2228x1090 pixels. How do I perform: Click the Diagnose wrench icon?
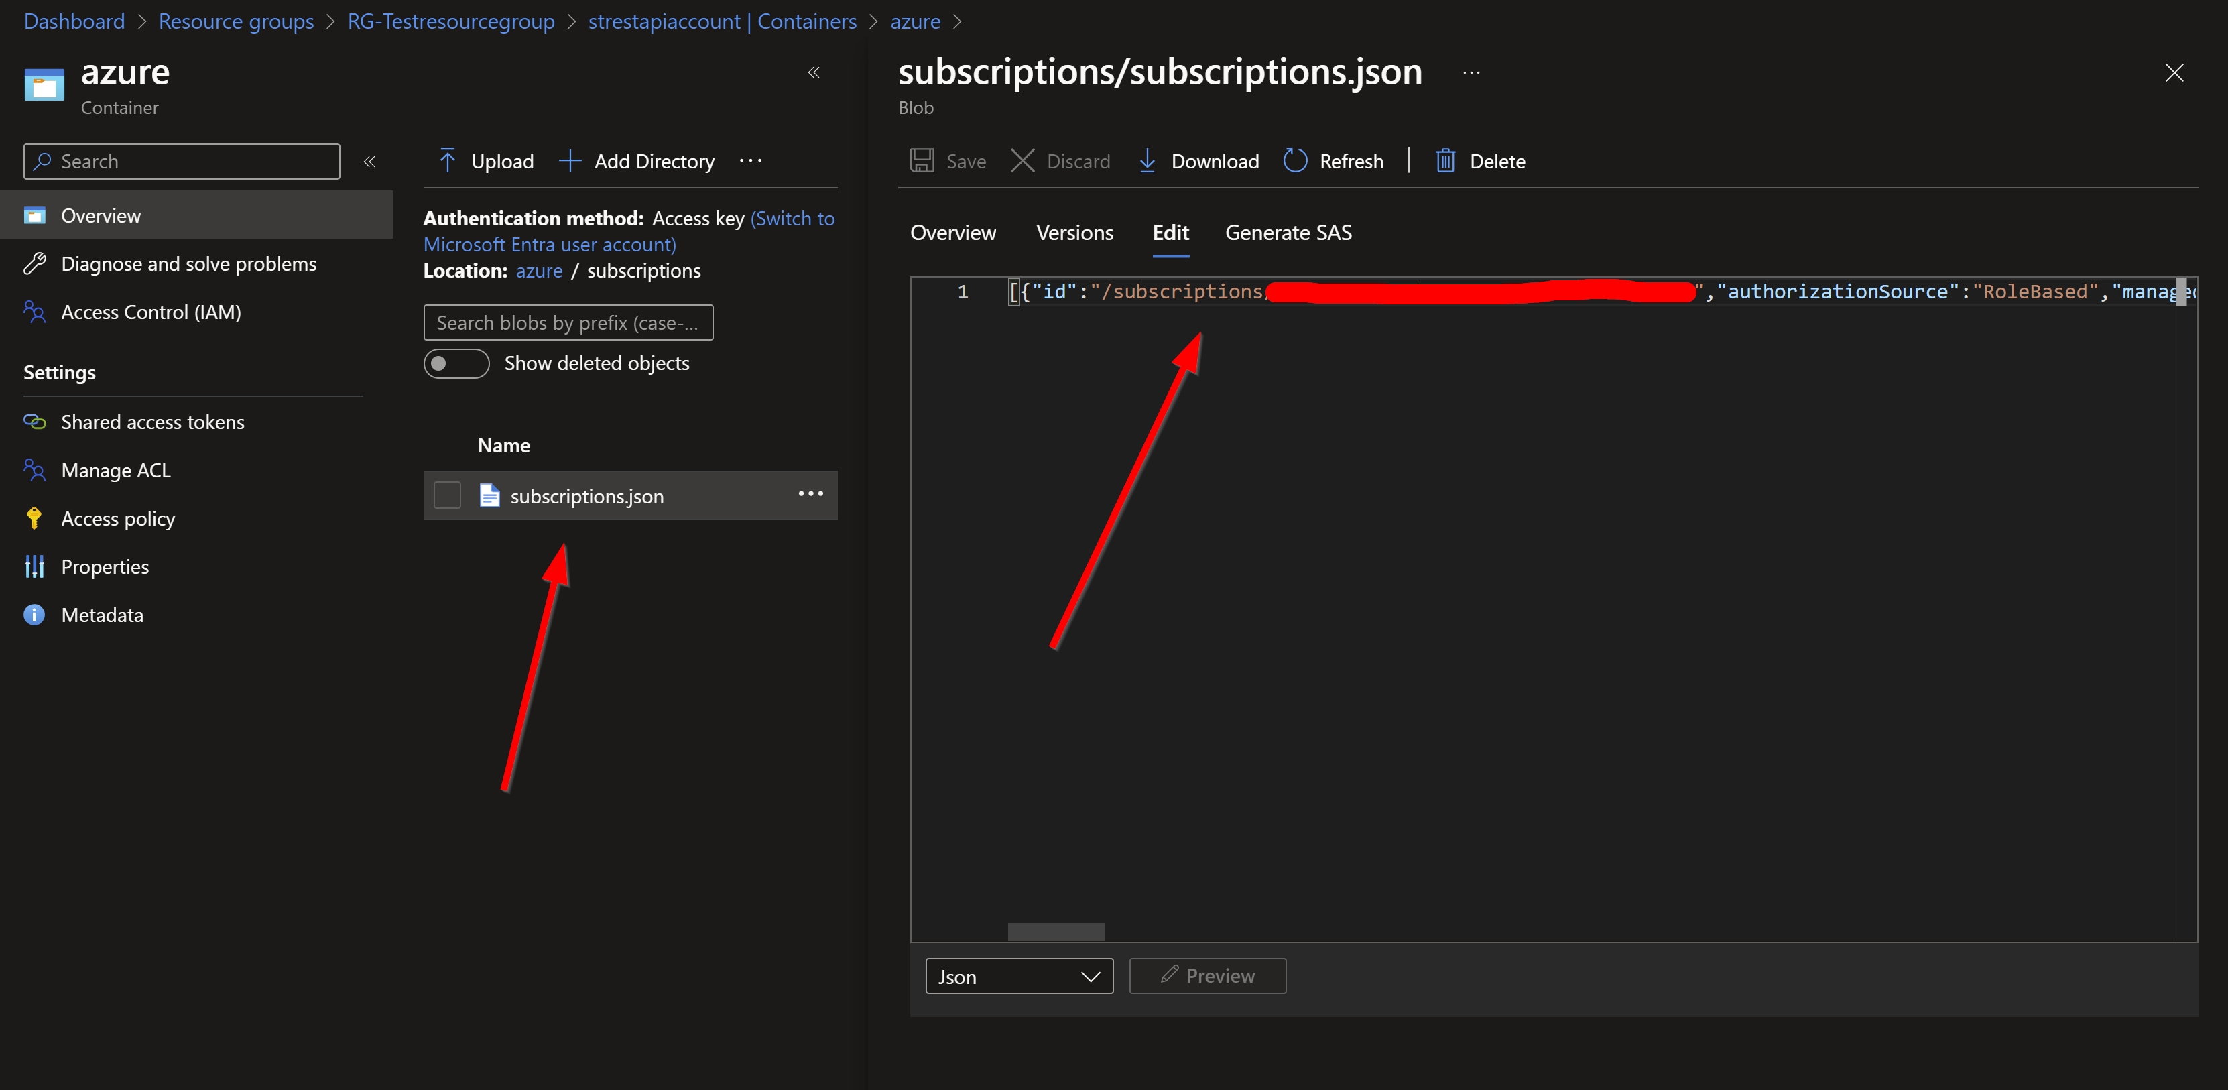pyautogui.click(x=35, y=264)
